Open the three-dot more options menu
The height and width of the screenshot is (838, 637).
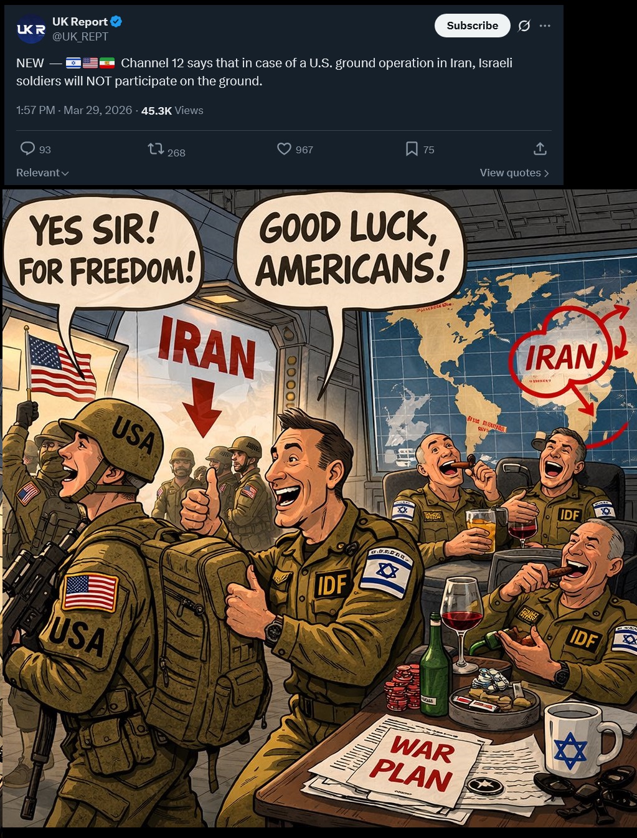coord(545,26)
